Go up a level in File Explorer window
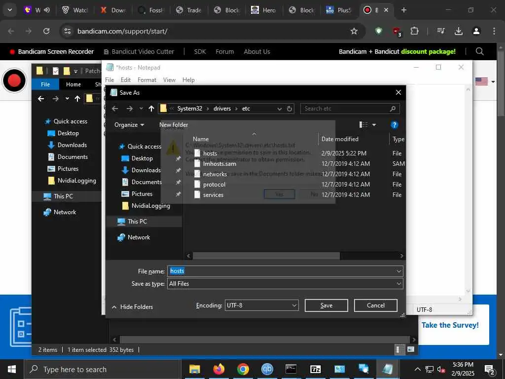This screenshot has height=379, width=505. pos(77,99)
